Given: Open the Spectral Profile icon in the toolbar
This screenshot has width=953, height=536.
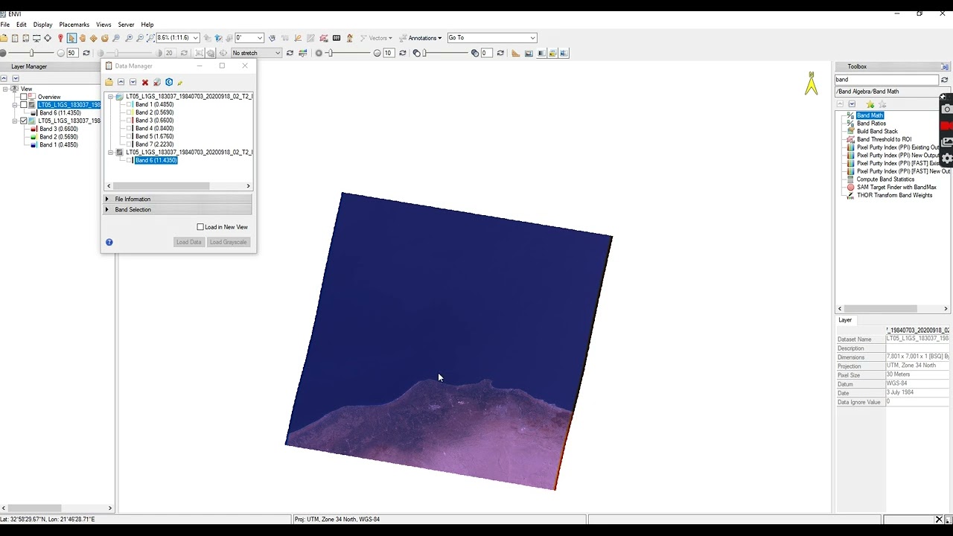Looking at the screenshot, I should pos(298,38).
